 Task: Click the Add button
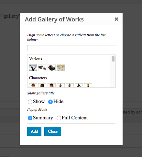[x=34, y=131]
